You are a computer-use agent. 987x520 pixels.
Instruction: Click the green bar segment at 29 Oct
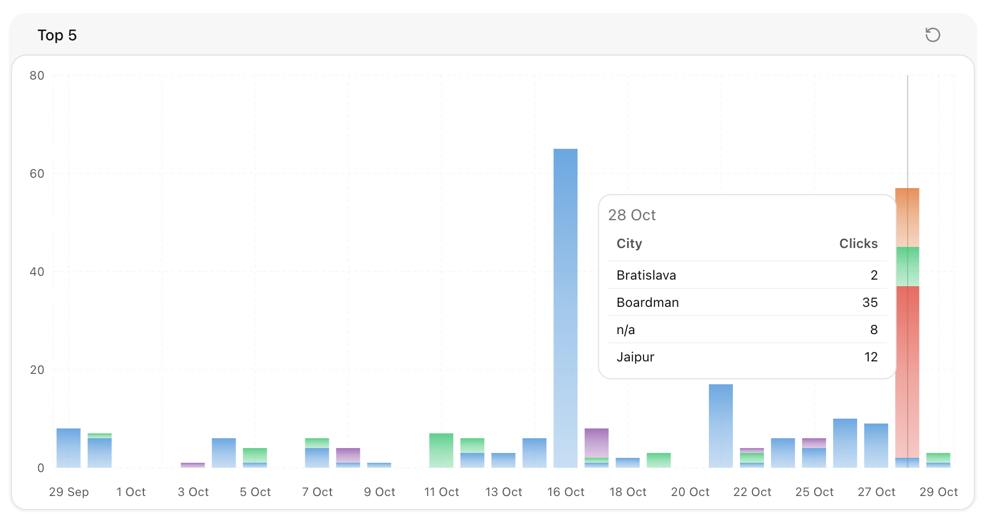point(938,458)
